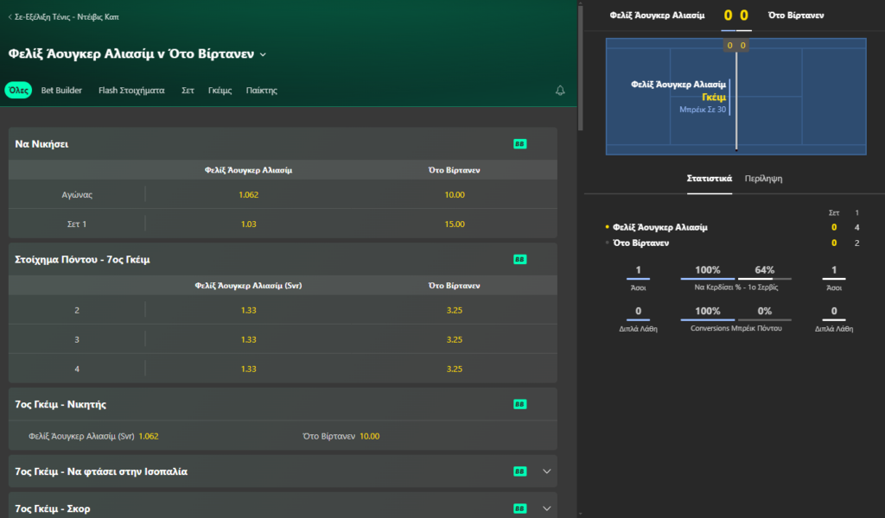Viewport: 885px width, 518px height.
Task: Click the notification bell icon
Action: [560, 90]
